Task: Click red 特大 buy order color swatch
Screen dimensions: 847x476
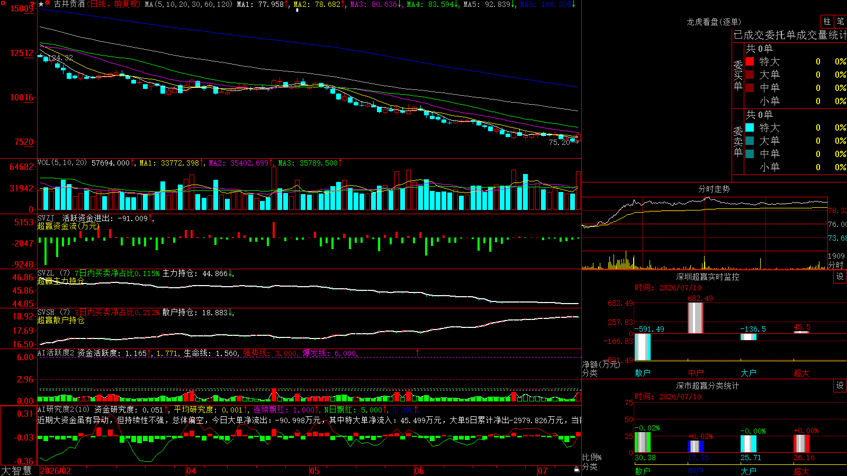Action: [x=750, y=61]
